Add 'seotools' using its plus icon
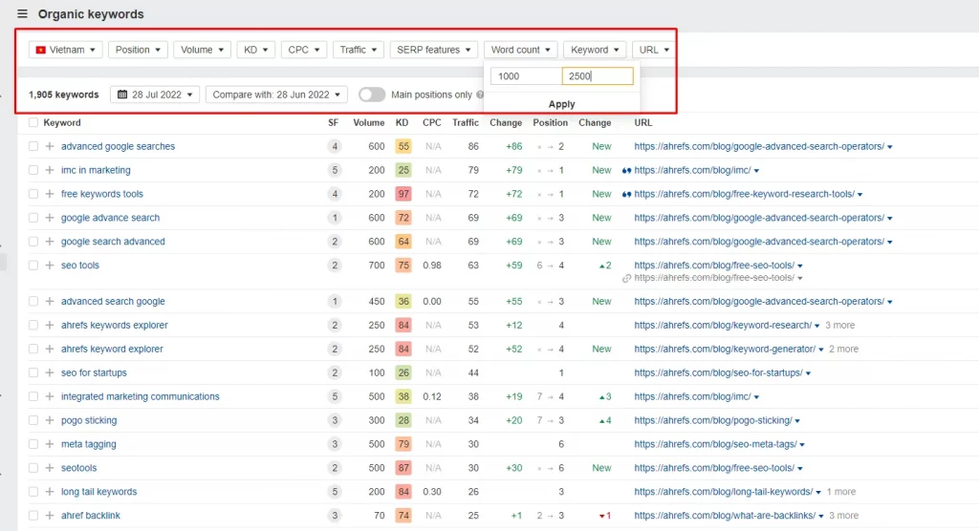This screenshot has height=531, width=979. 50,467
